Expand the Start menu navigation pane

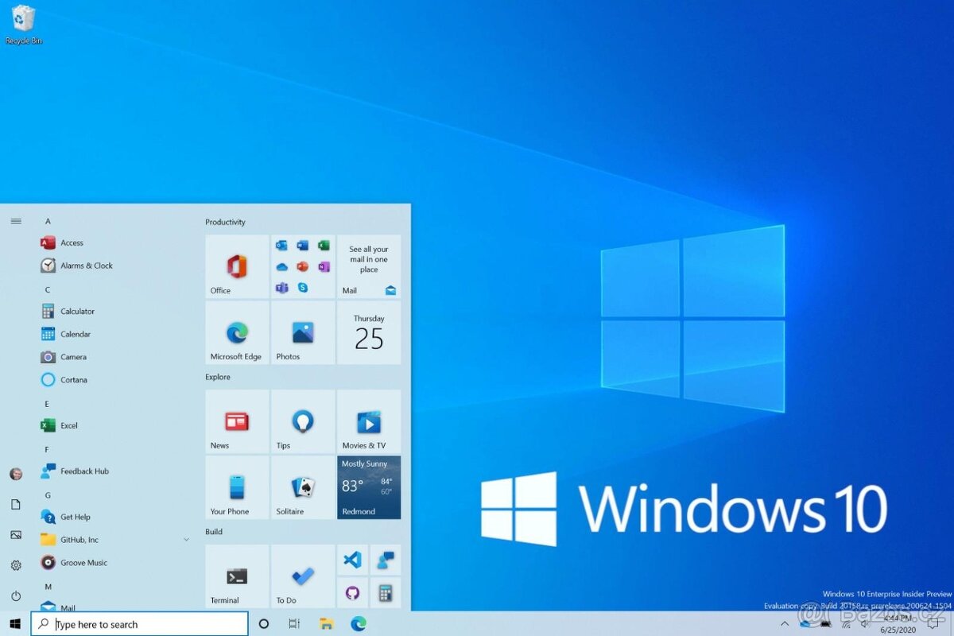click(15, 221)
